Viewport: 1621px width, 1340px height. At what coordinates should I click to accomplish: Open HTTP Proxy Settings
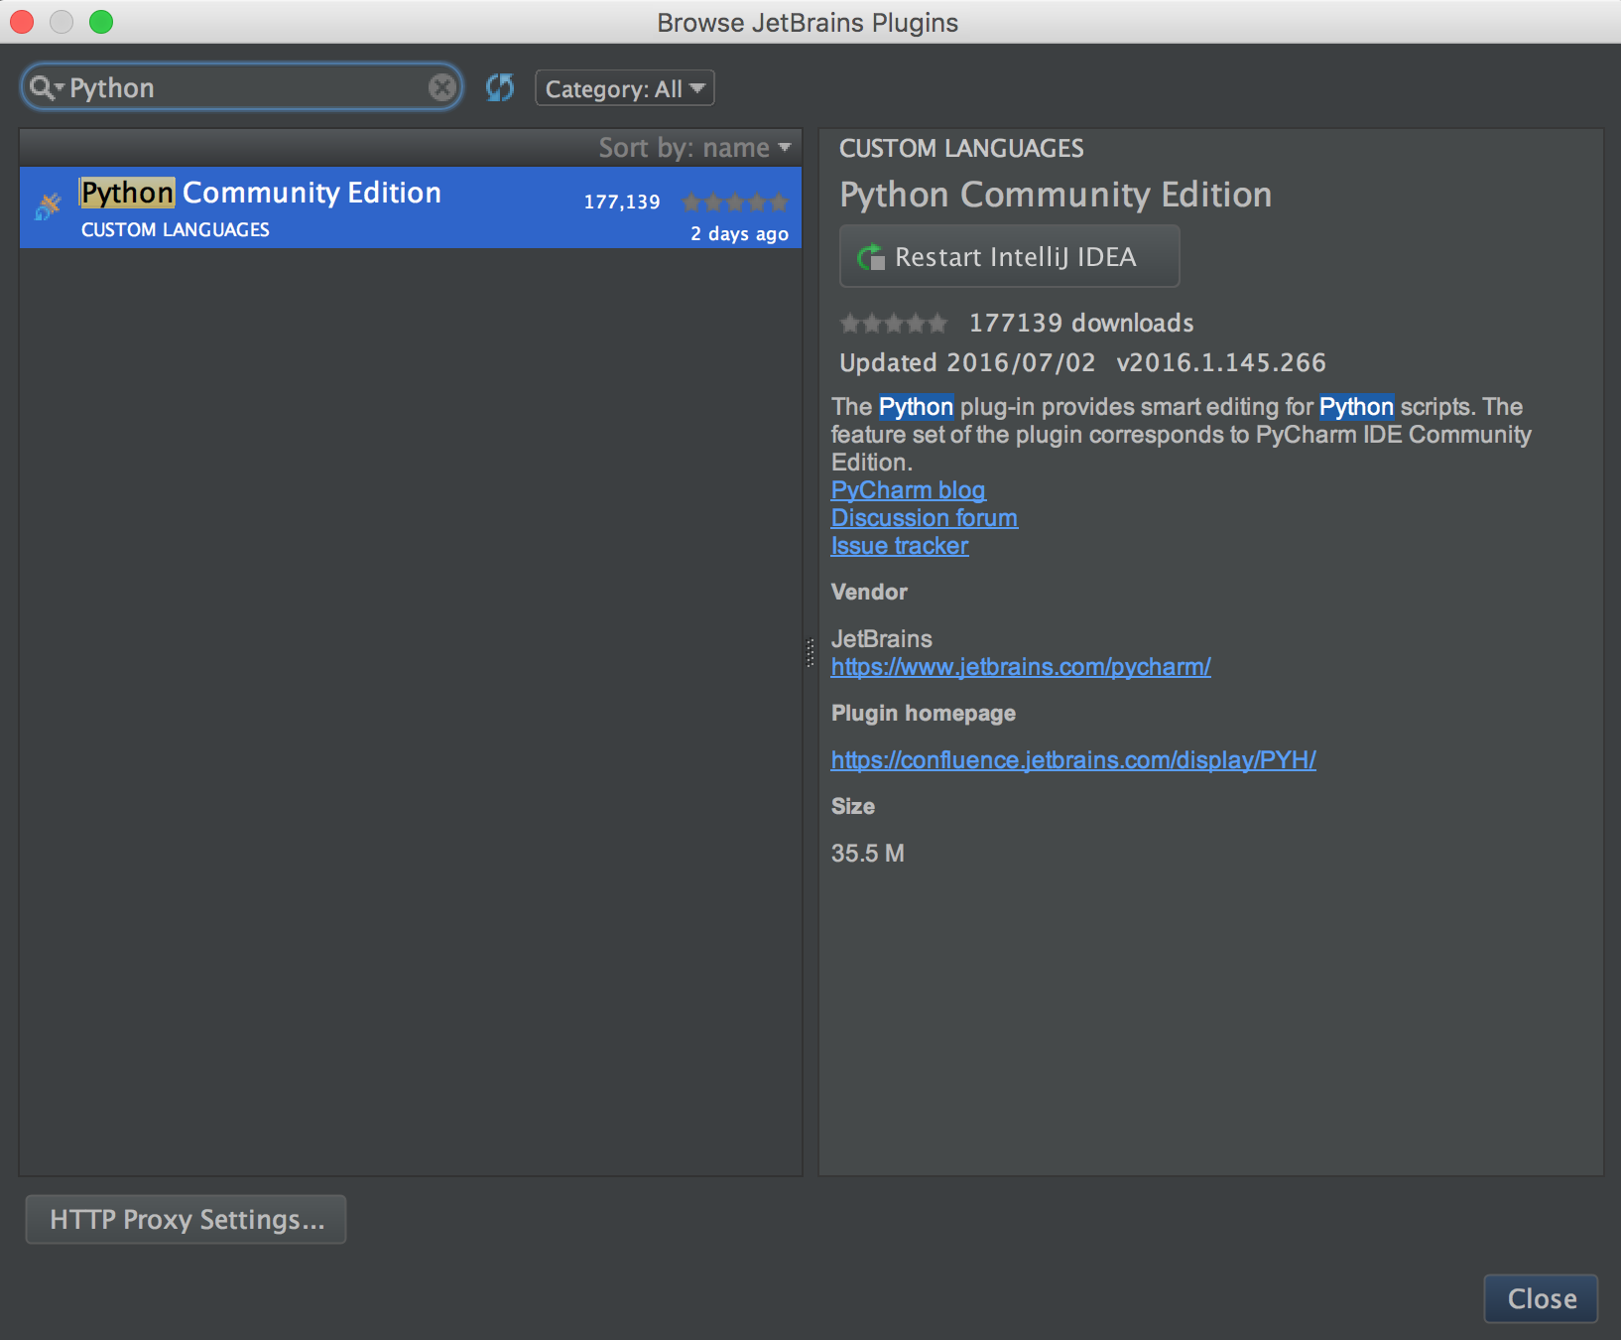[x=186, y=1219]
